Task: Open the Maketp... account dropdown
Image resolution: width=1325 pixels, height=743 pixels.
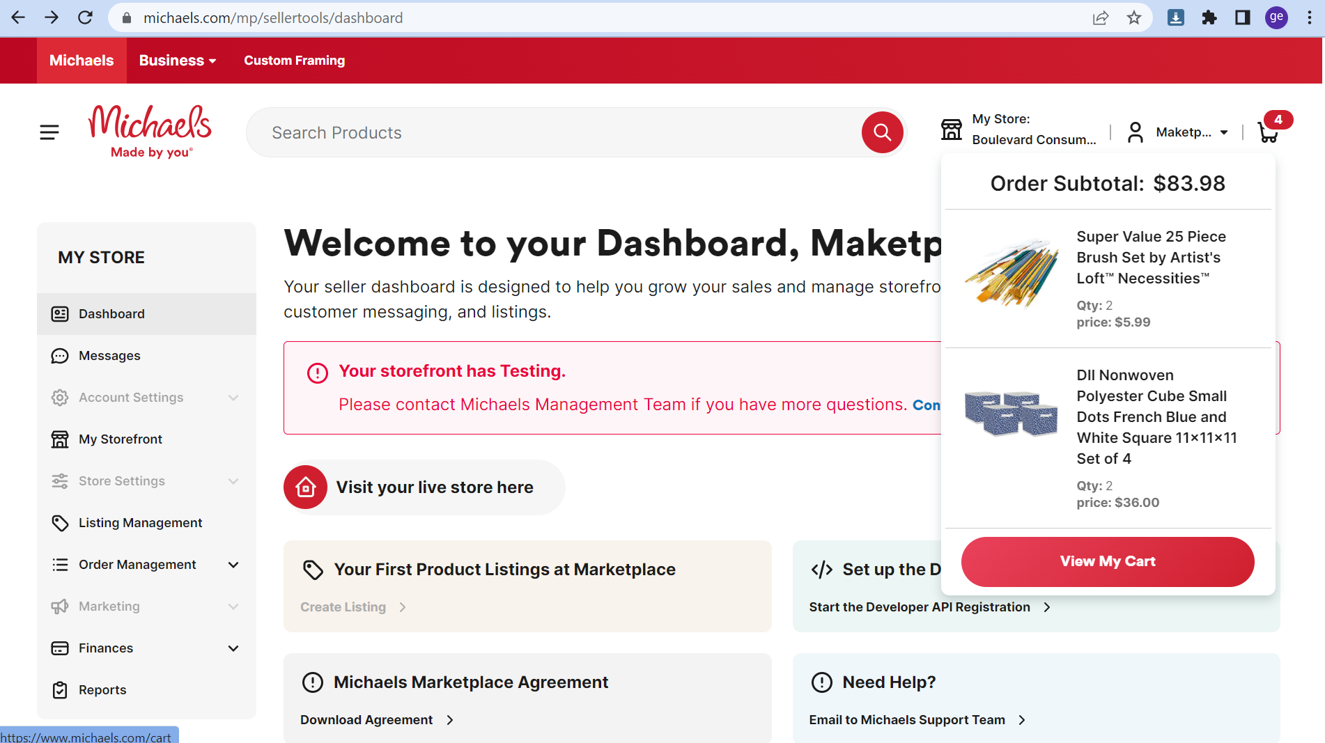Action: 1191,132
